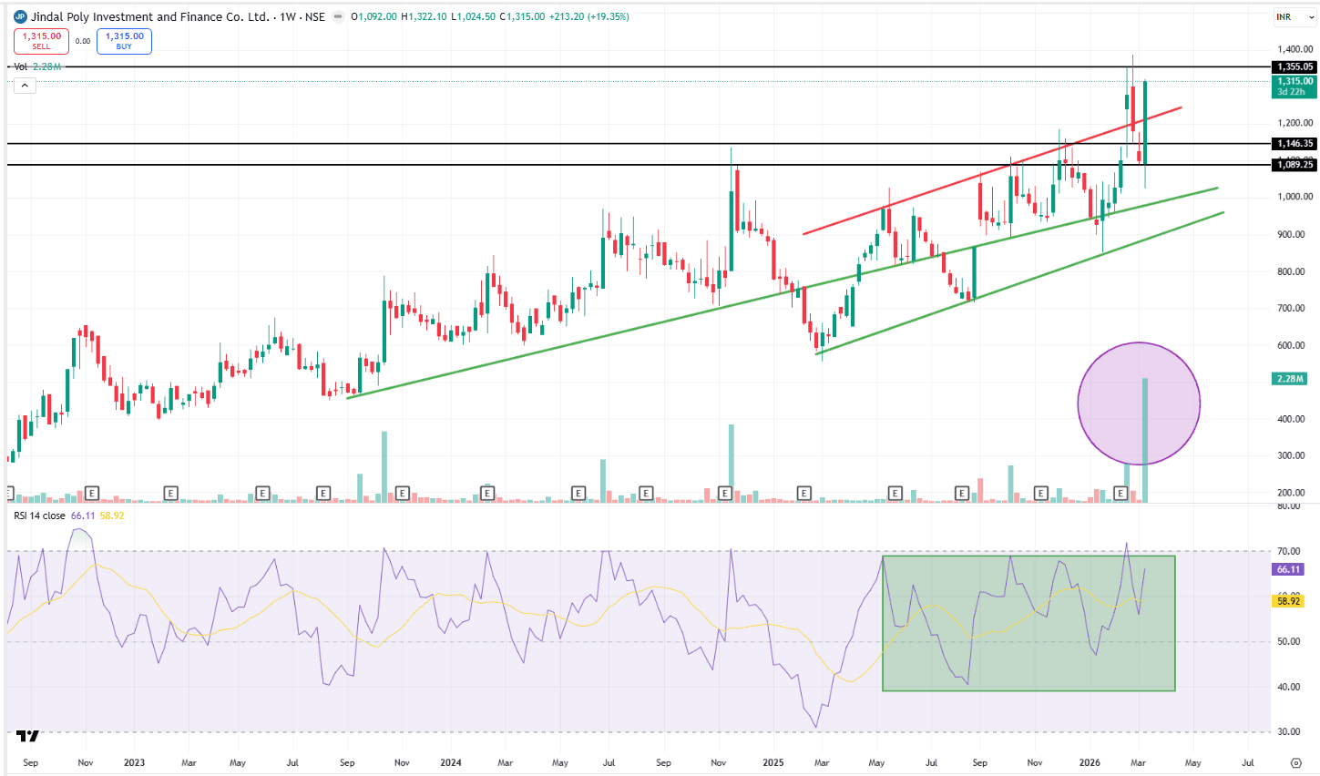Click the low value L1,024.50
This screenshot has height=776, width=1320.
474,16
